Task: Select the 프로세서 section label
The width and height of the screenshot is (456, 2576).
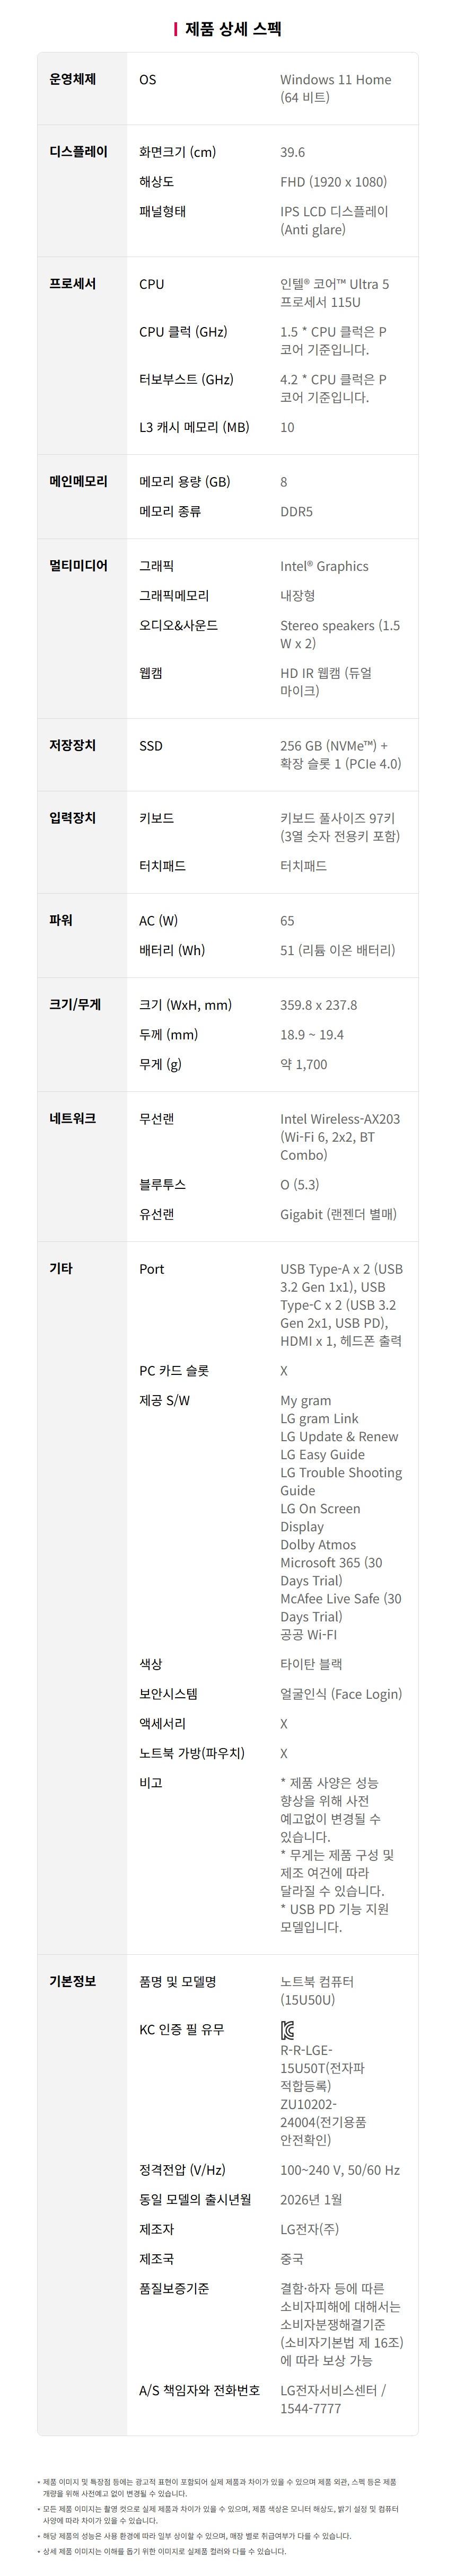Action: click(x=72, y=284)
